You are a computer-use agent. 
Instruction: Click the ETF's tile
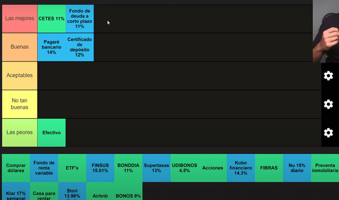pyautogui.click(x=72, y=168)
